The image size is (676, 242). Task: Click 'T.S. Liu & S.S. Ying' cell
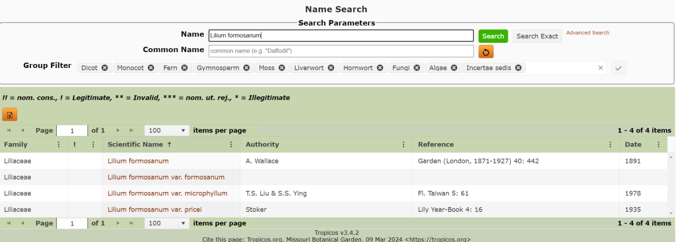326,193
